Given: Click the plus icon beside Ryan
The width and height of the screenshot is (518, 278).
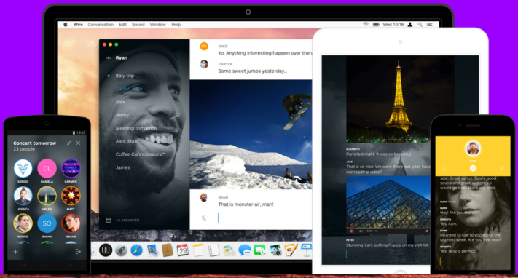Looking at the screenshot, I should (x=109, y=58).
